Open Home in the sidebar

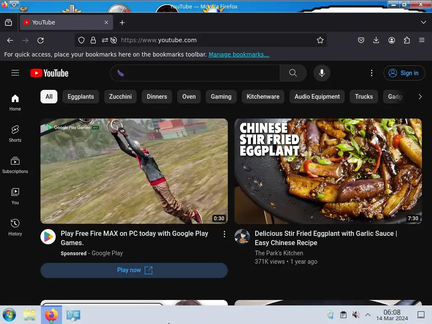tap(15, 103)
